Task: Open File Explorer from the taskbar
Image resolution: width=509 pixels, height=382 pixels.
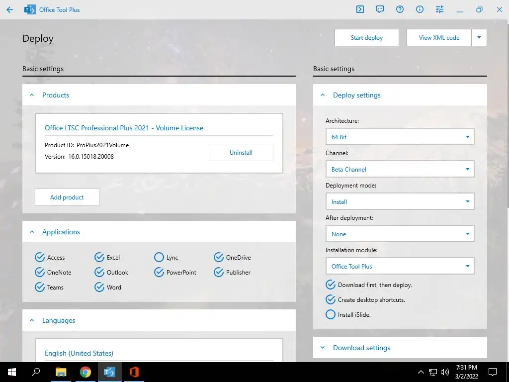Action: (61, 372)
